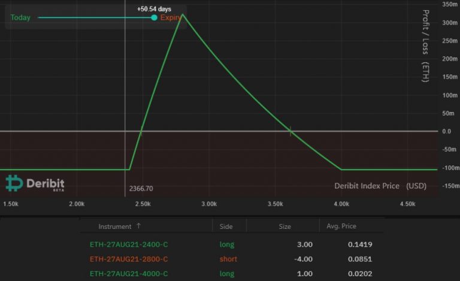460x281 pixels.
Task: Click the Today label on the time slider
Action: 20,17
